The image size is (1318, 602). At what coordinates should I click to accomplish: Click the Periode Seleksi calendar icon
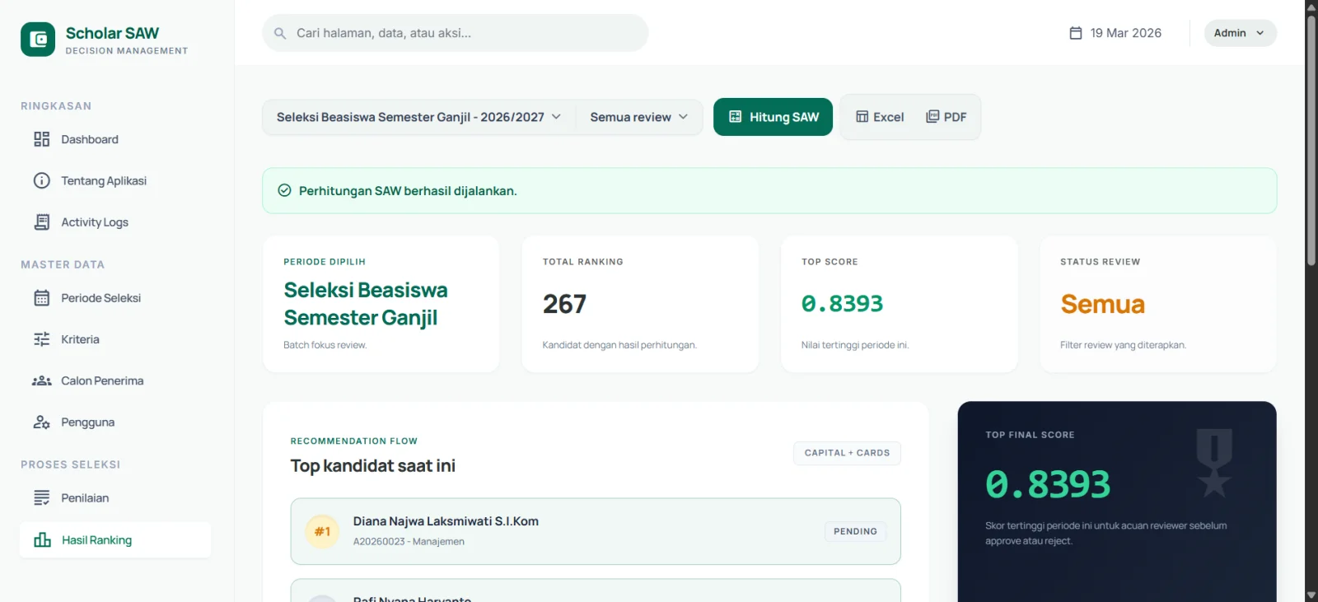coord(42,298)
